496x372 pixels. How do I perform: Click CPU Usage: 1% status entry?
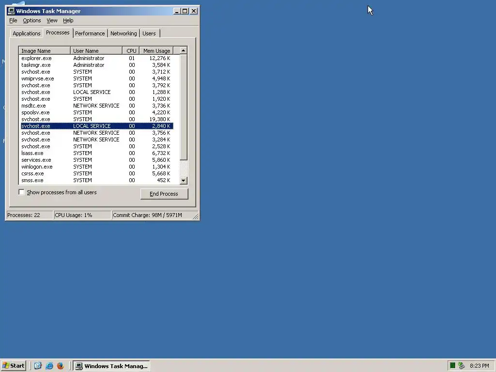(82, 215)
